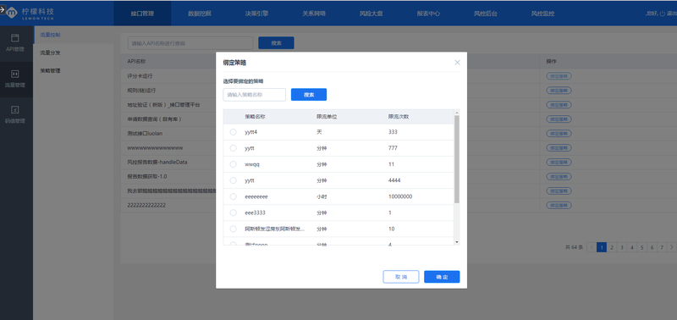Switch to the 数据挖掘 top tab

(200, 14)
